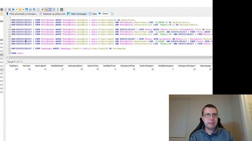Screen dimensions: 252x141
Task: Click the new query tab icon
Action: pyautogui.click(x=112, y=14)
